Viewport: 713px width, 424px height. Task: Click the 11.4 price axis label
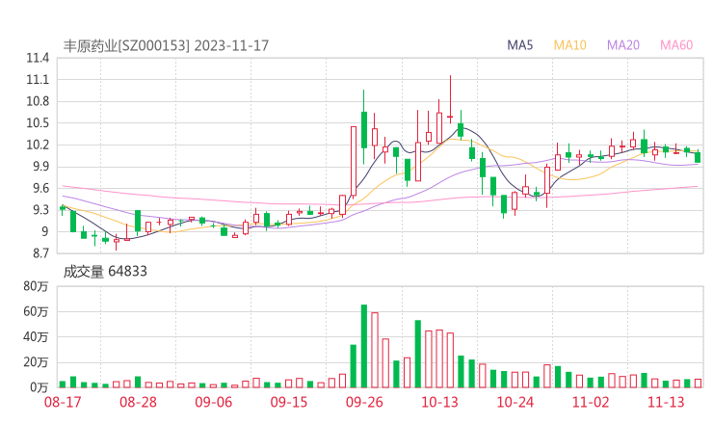point(38,58)
